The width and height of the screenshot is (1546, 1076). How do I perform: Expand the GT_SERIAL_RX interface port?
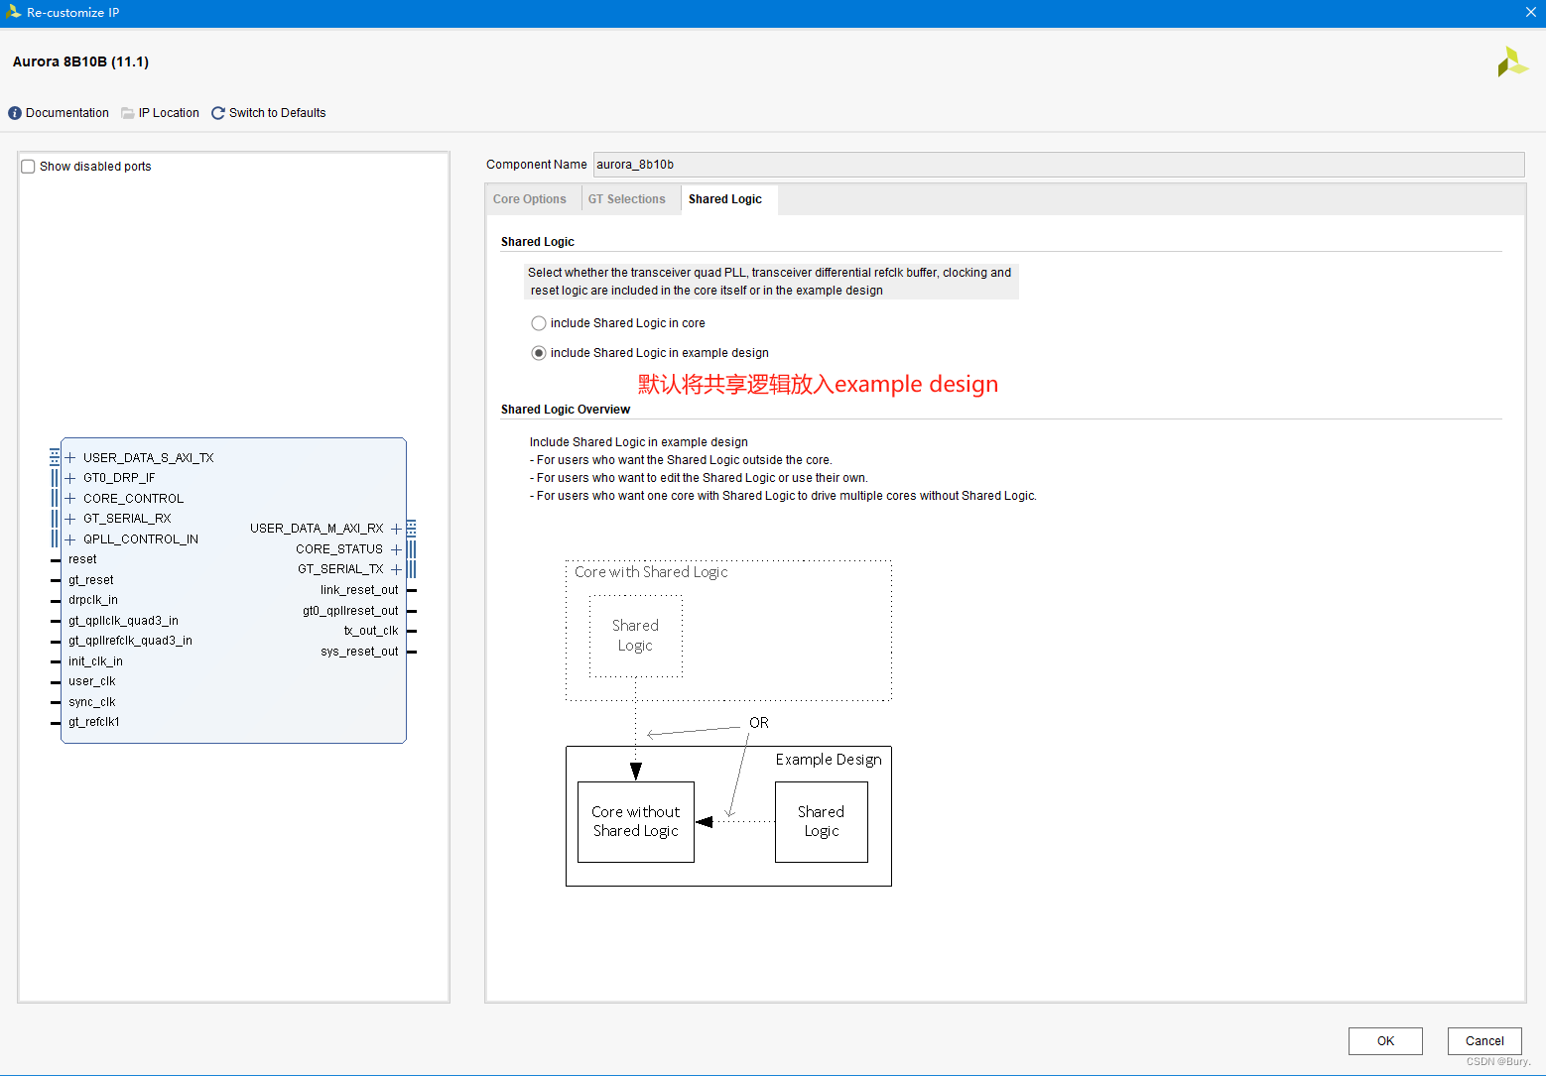(x=70, y=519)
